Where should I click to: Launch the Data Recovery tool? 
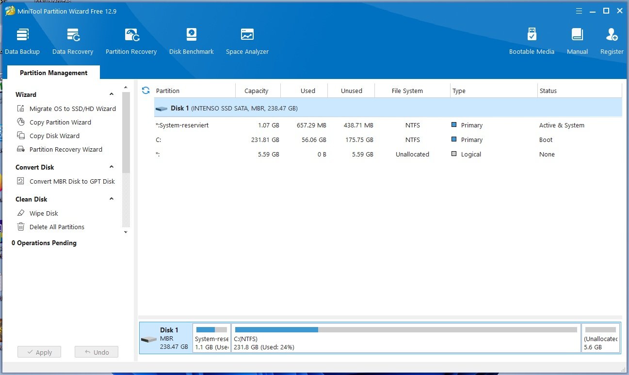(73, 41)
